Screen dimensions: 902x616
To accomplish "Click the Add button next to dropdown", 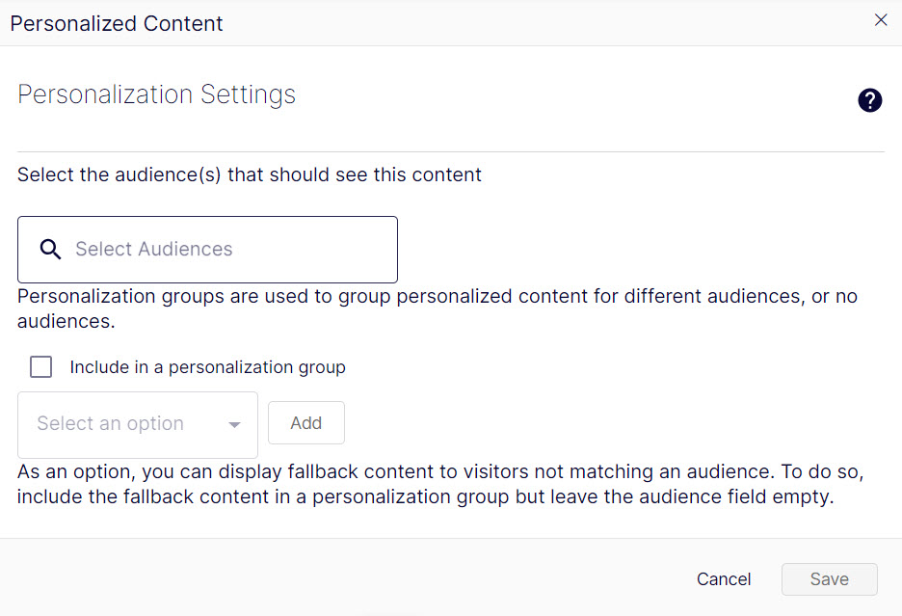I will pos(306,423).
